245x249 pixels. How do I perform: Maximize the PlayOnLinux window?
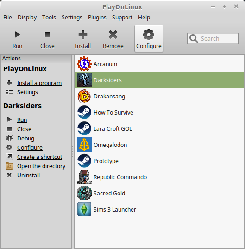[x=225, y=6]
